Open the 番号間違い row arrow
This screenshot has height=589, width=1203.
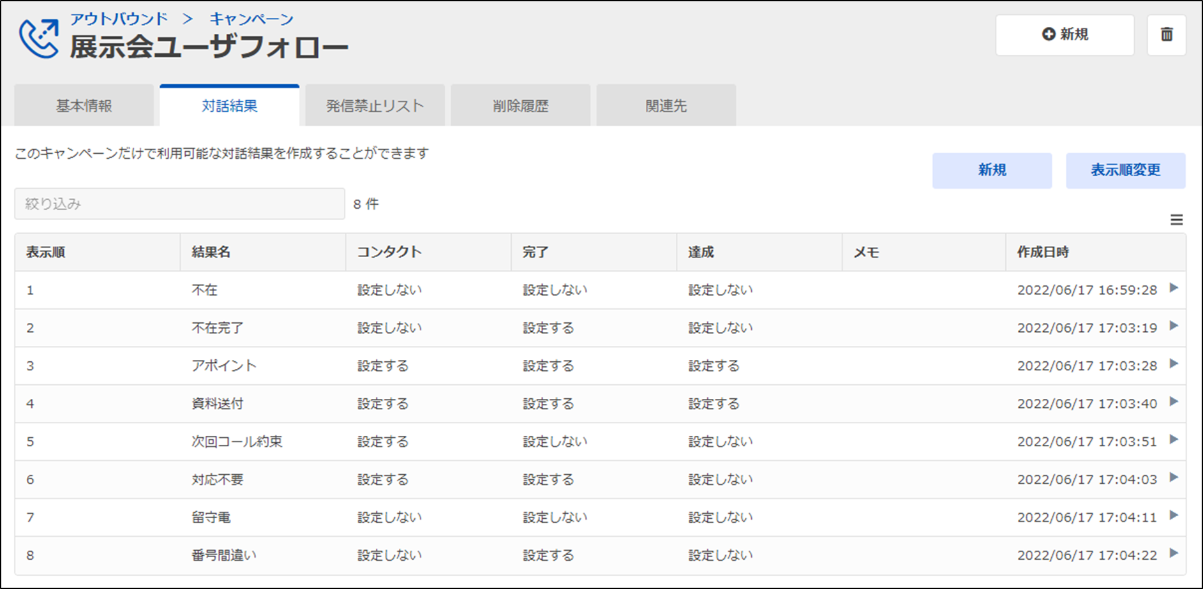pos(1173,553)
